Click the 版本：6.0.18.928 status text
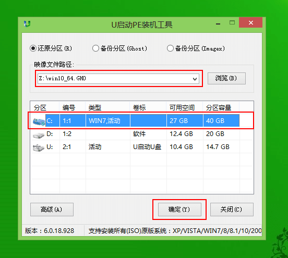The image size is (288, 258). click(x=50, y=231)
